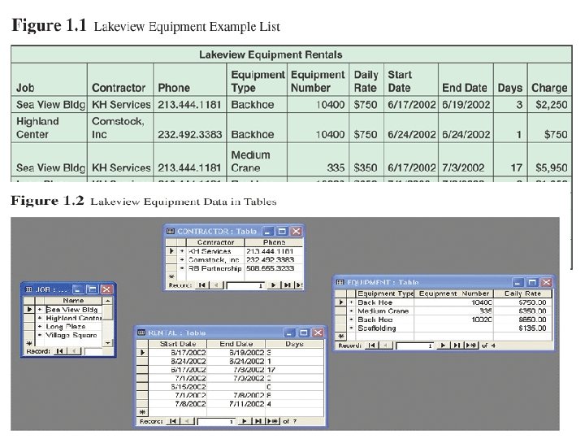Click the JOB window scroll down arrow
Viewport: 585px width, 439px height.
(x=107, y=343)
